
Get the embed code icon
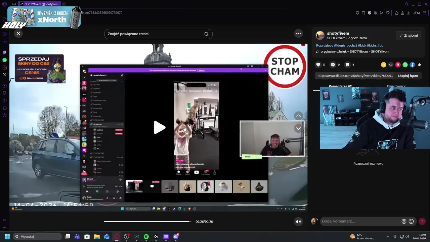click(x=391, y=65)
